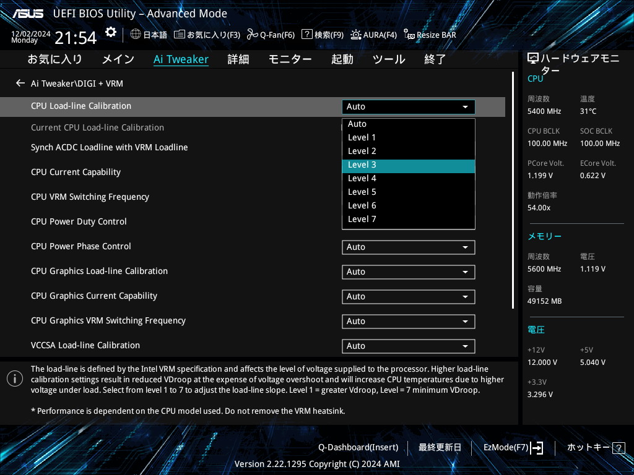Open AURA lighting icon (F4)
The width and height of the screenshot is (634, 475).
coord(355,35)
